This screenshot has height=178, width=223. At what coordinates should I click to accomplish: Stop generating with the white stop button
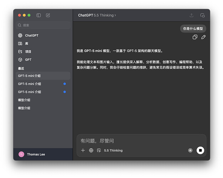click(x=200, y=150)
